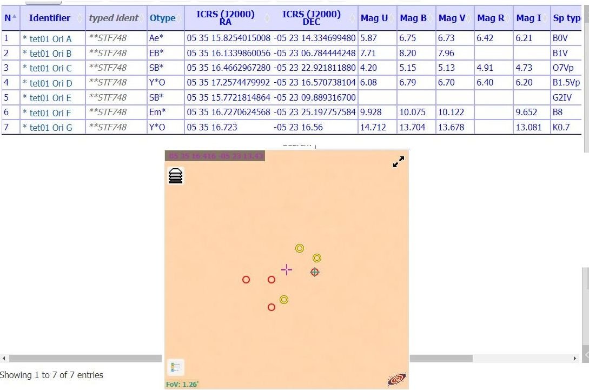This screenshot has width=589, height=390.
Task: Sort the table by Identifier column
Action: (x=52, y=18)
